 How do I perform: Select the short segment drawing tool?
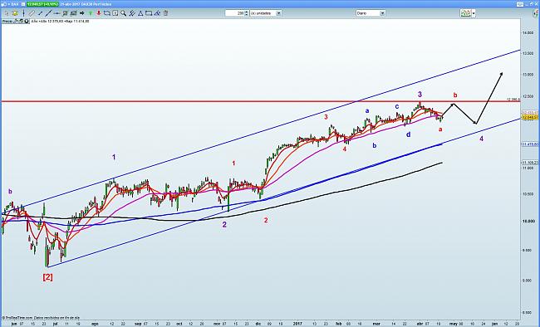point(40,13)
